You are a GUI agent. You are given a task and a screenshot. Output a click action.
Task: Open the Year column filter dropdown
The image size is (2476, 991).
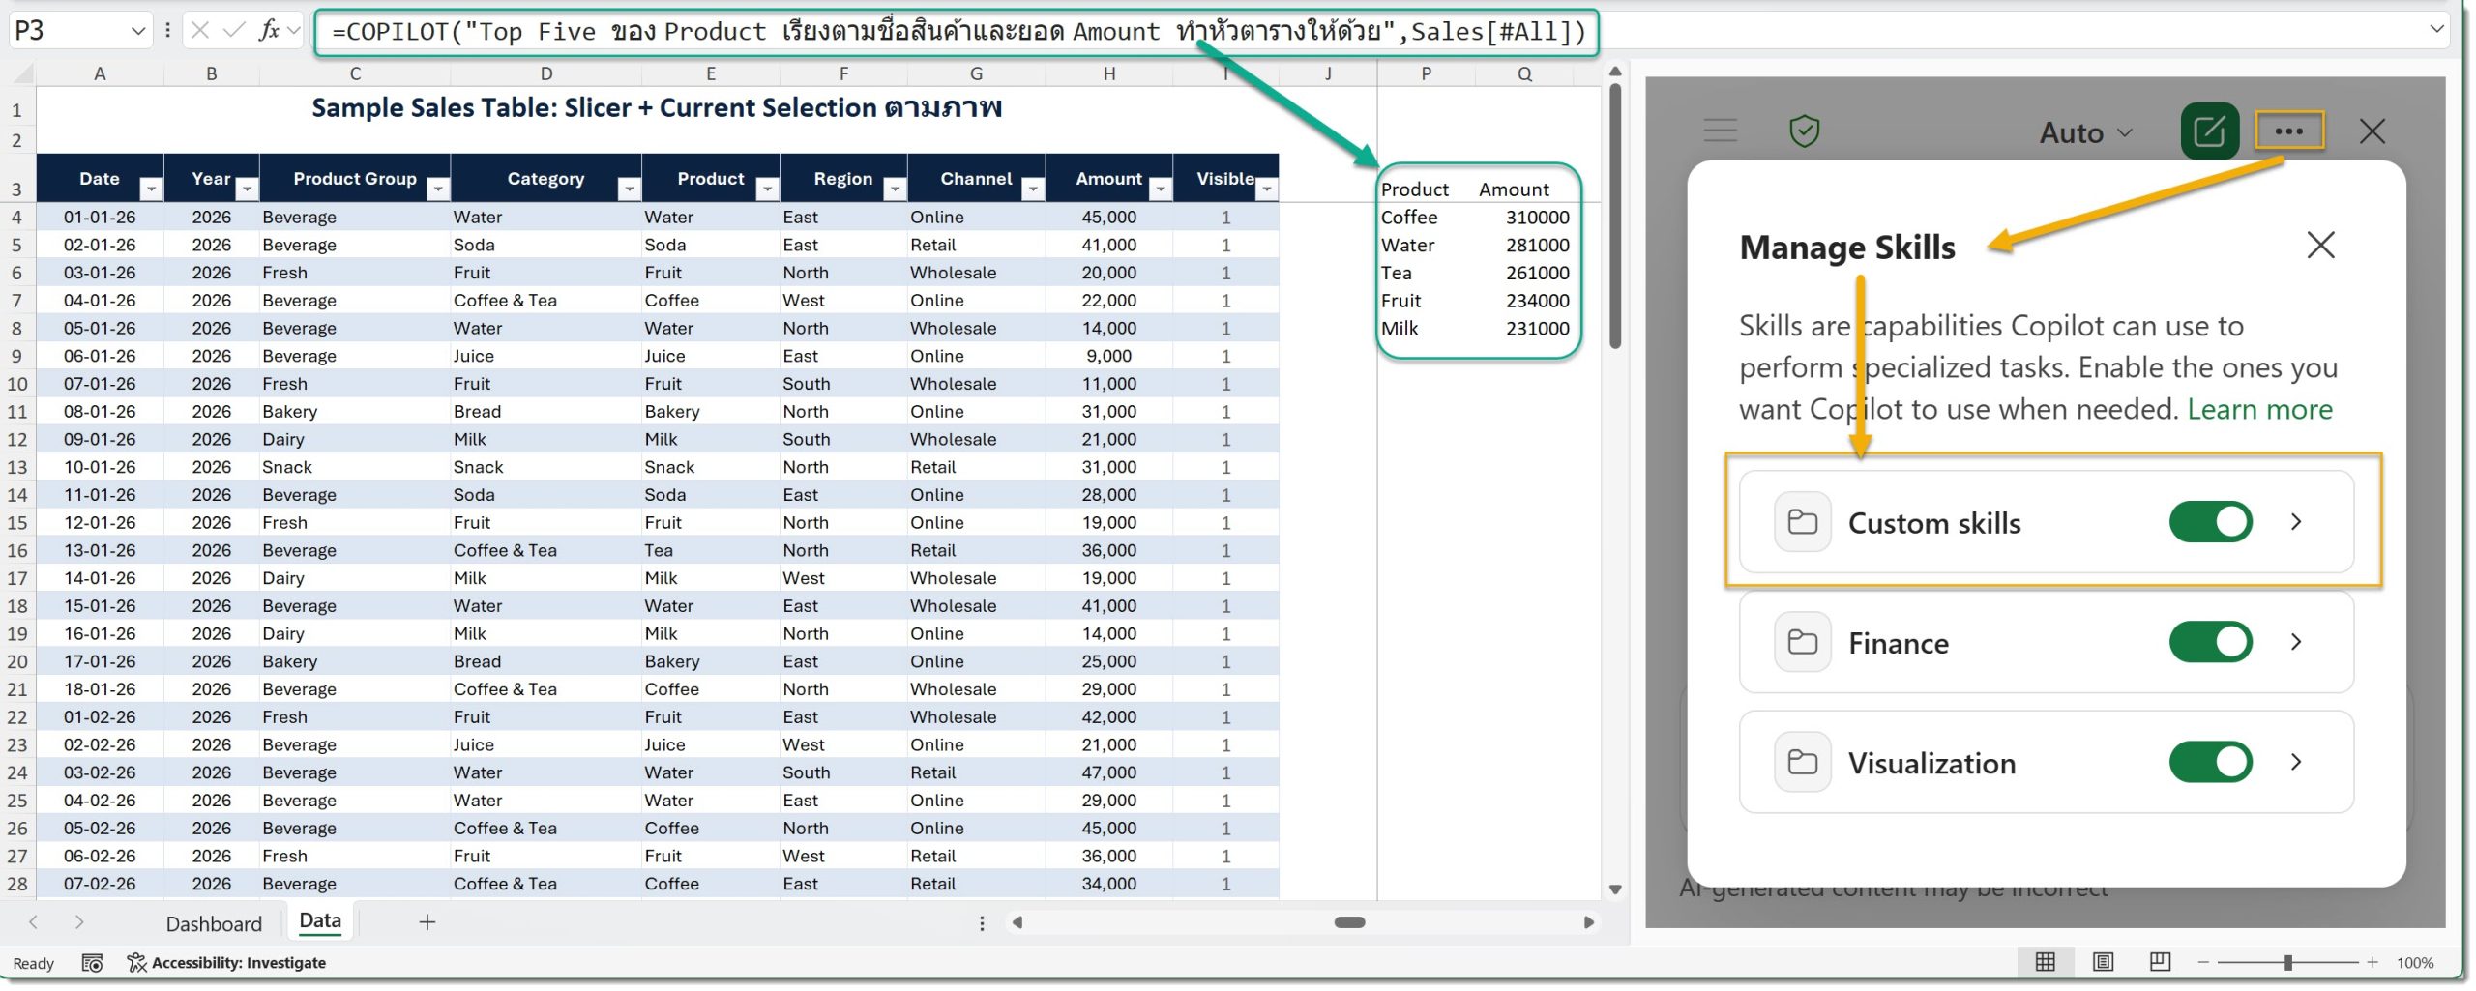(x=247, y=189)
